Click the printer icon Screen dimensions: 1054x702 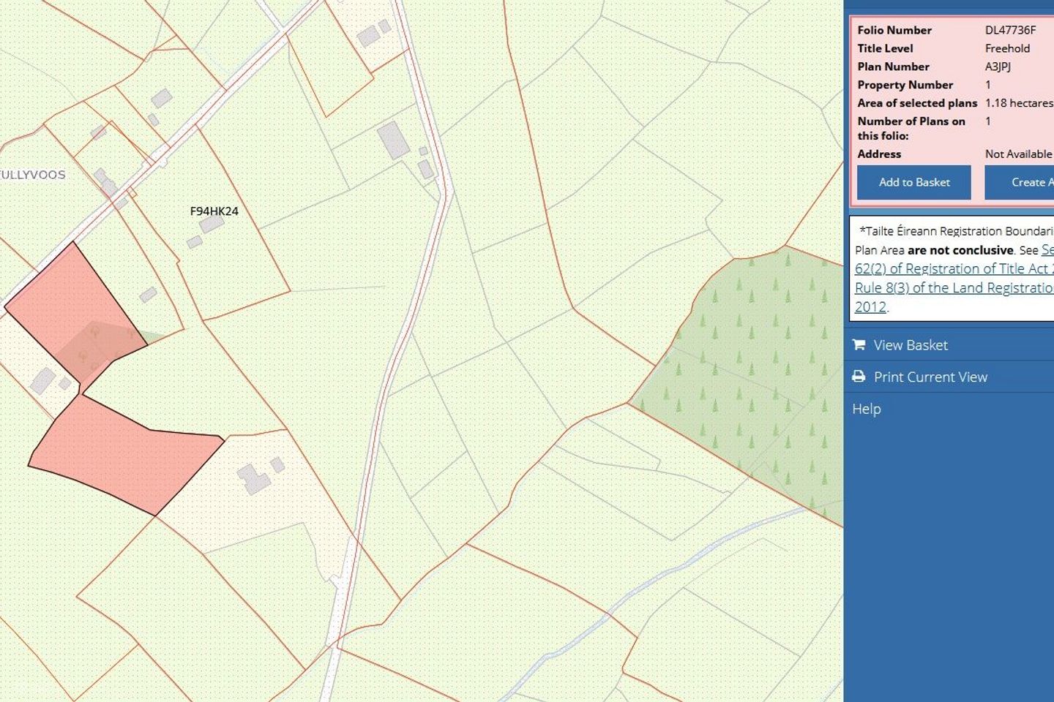[859, 377]
